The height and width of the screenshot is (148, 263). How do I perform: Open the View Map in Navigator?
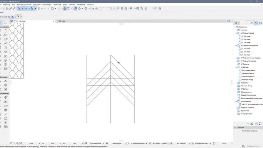(x=256, y=23)
